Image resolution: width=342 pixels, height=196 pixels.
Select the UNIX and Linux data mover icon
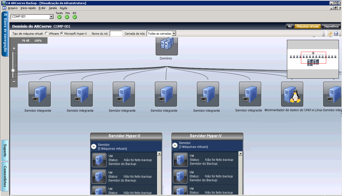(292, 94)
